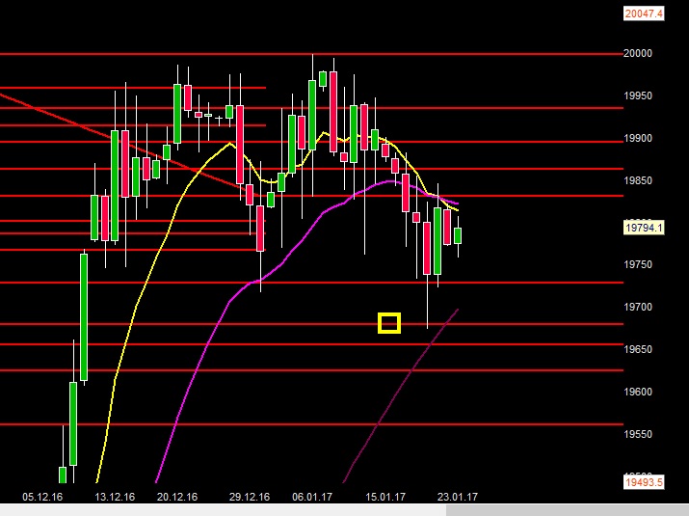Viewport: 689px width, 516px height.
Task: Click the current price label 19794.1
Action: click(x=644, y=228)
